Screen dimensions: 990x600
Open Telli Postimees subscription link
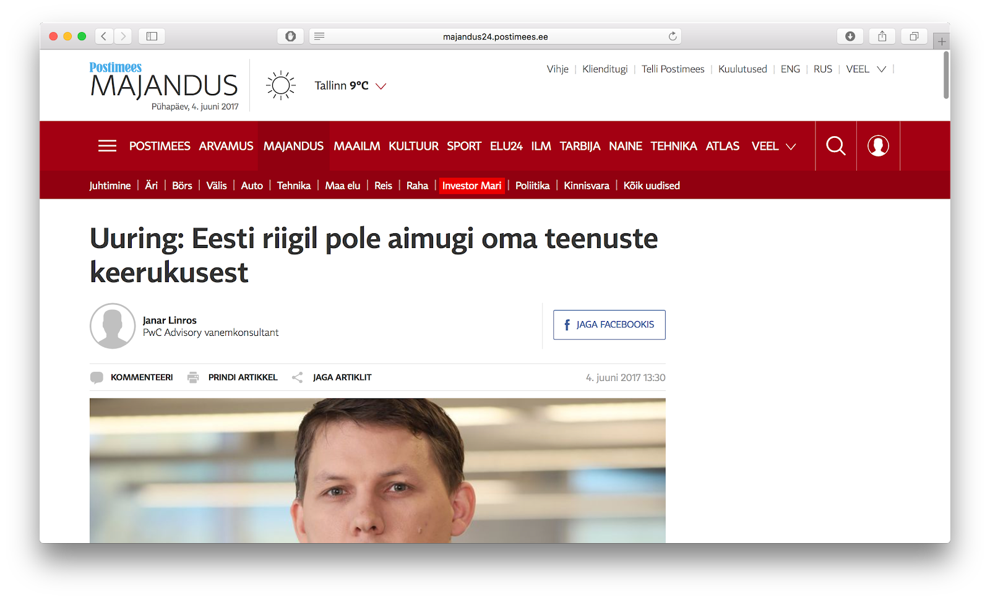[x=673, y=69]
